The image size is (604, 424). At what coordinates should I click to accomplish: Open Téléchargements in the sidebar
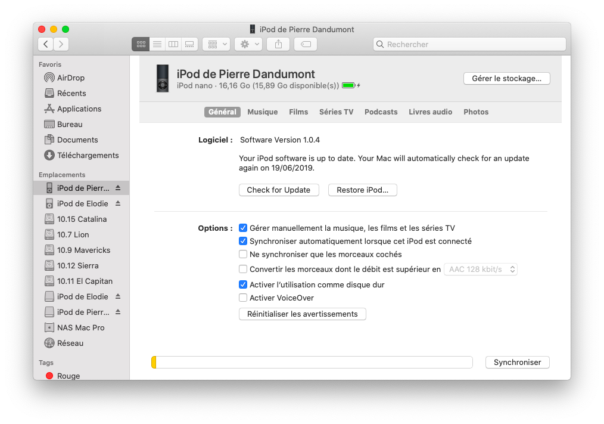click(x=81, y=155)
